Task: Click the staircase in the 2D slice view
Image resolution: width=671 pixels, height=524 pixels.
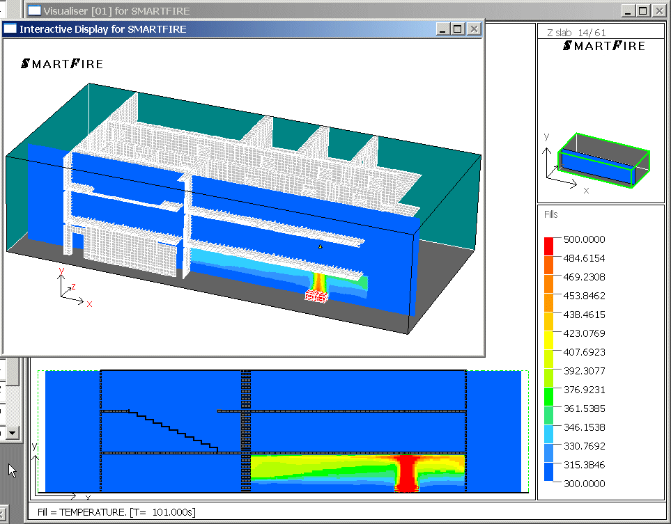Action: [173, 429]
